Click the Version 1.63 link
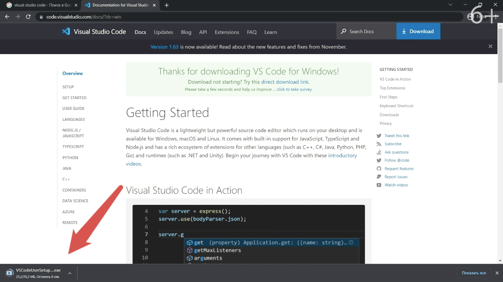 [165, 47]
